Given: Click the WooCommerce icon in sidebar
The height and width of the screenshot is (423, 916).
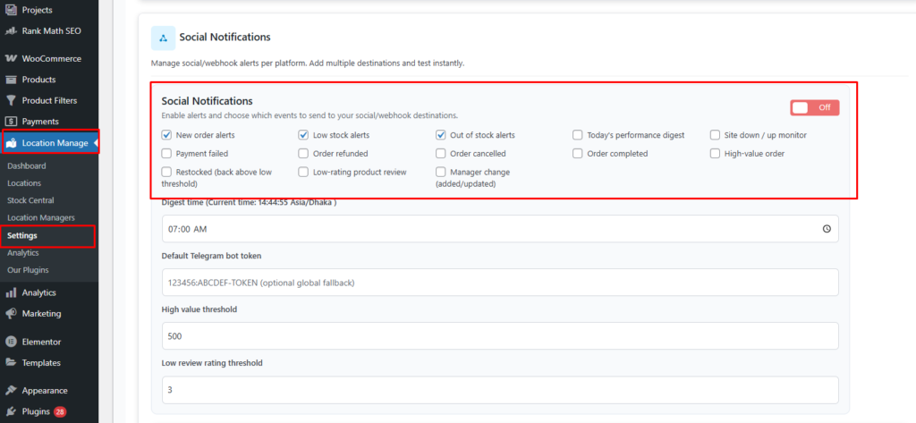Looking at the screenshot, I should (12, 59).
